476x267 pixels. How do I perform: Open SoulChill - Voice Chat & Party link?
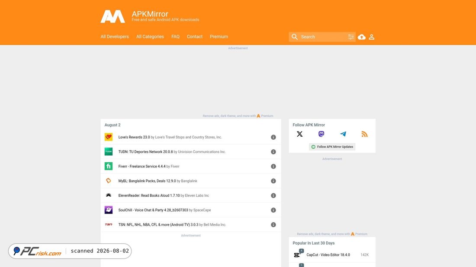153,210
